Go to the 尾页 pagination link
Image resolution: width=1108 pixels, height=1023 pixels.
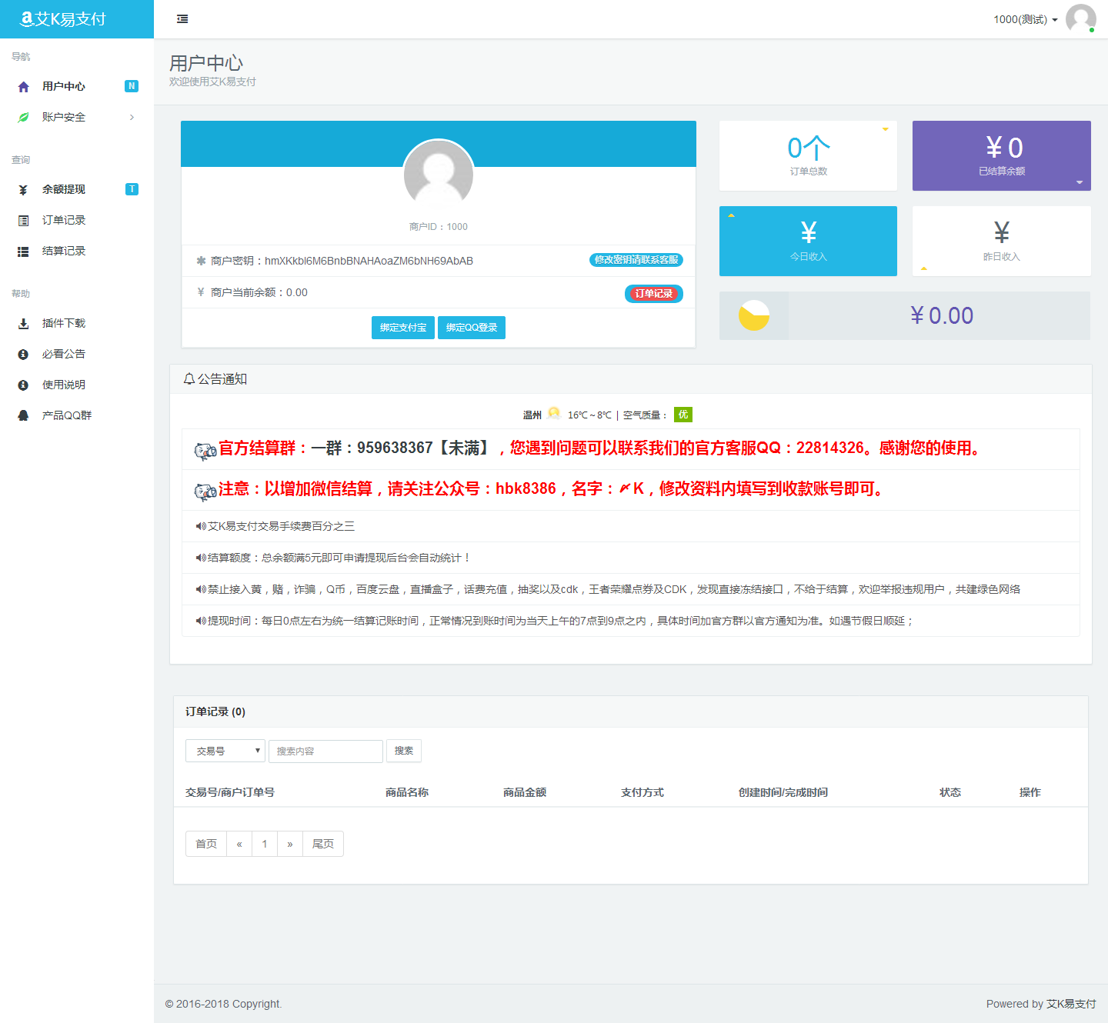click(323, 844)
